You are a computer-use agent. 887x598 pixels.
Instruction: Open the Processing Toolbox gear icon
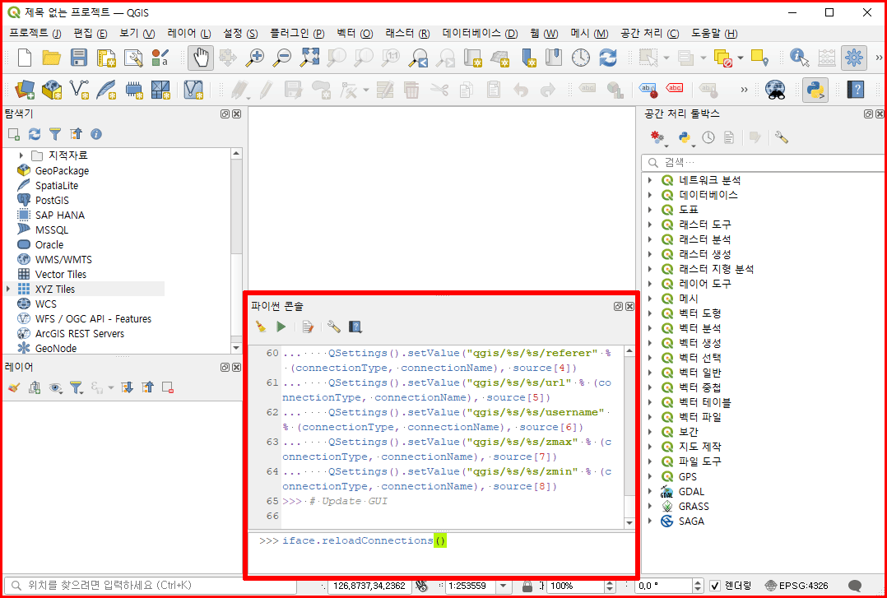pos(853,57)
